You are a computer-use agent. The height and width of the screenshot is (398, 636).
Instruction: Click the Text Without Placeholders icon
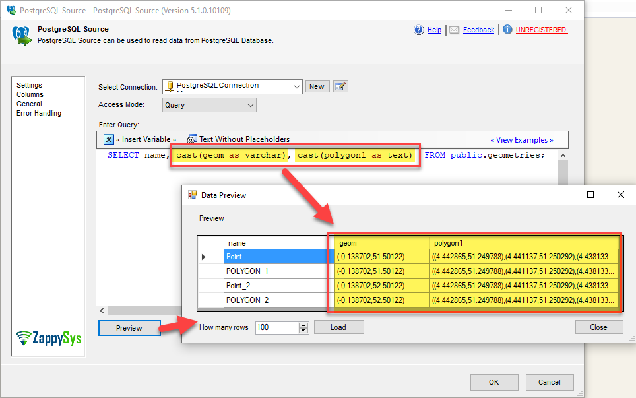point(192,139)
